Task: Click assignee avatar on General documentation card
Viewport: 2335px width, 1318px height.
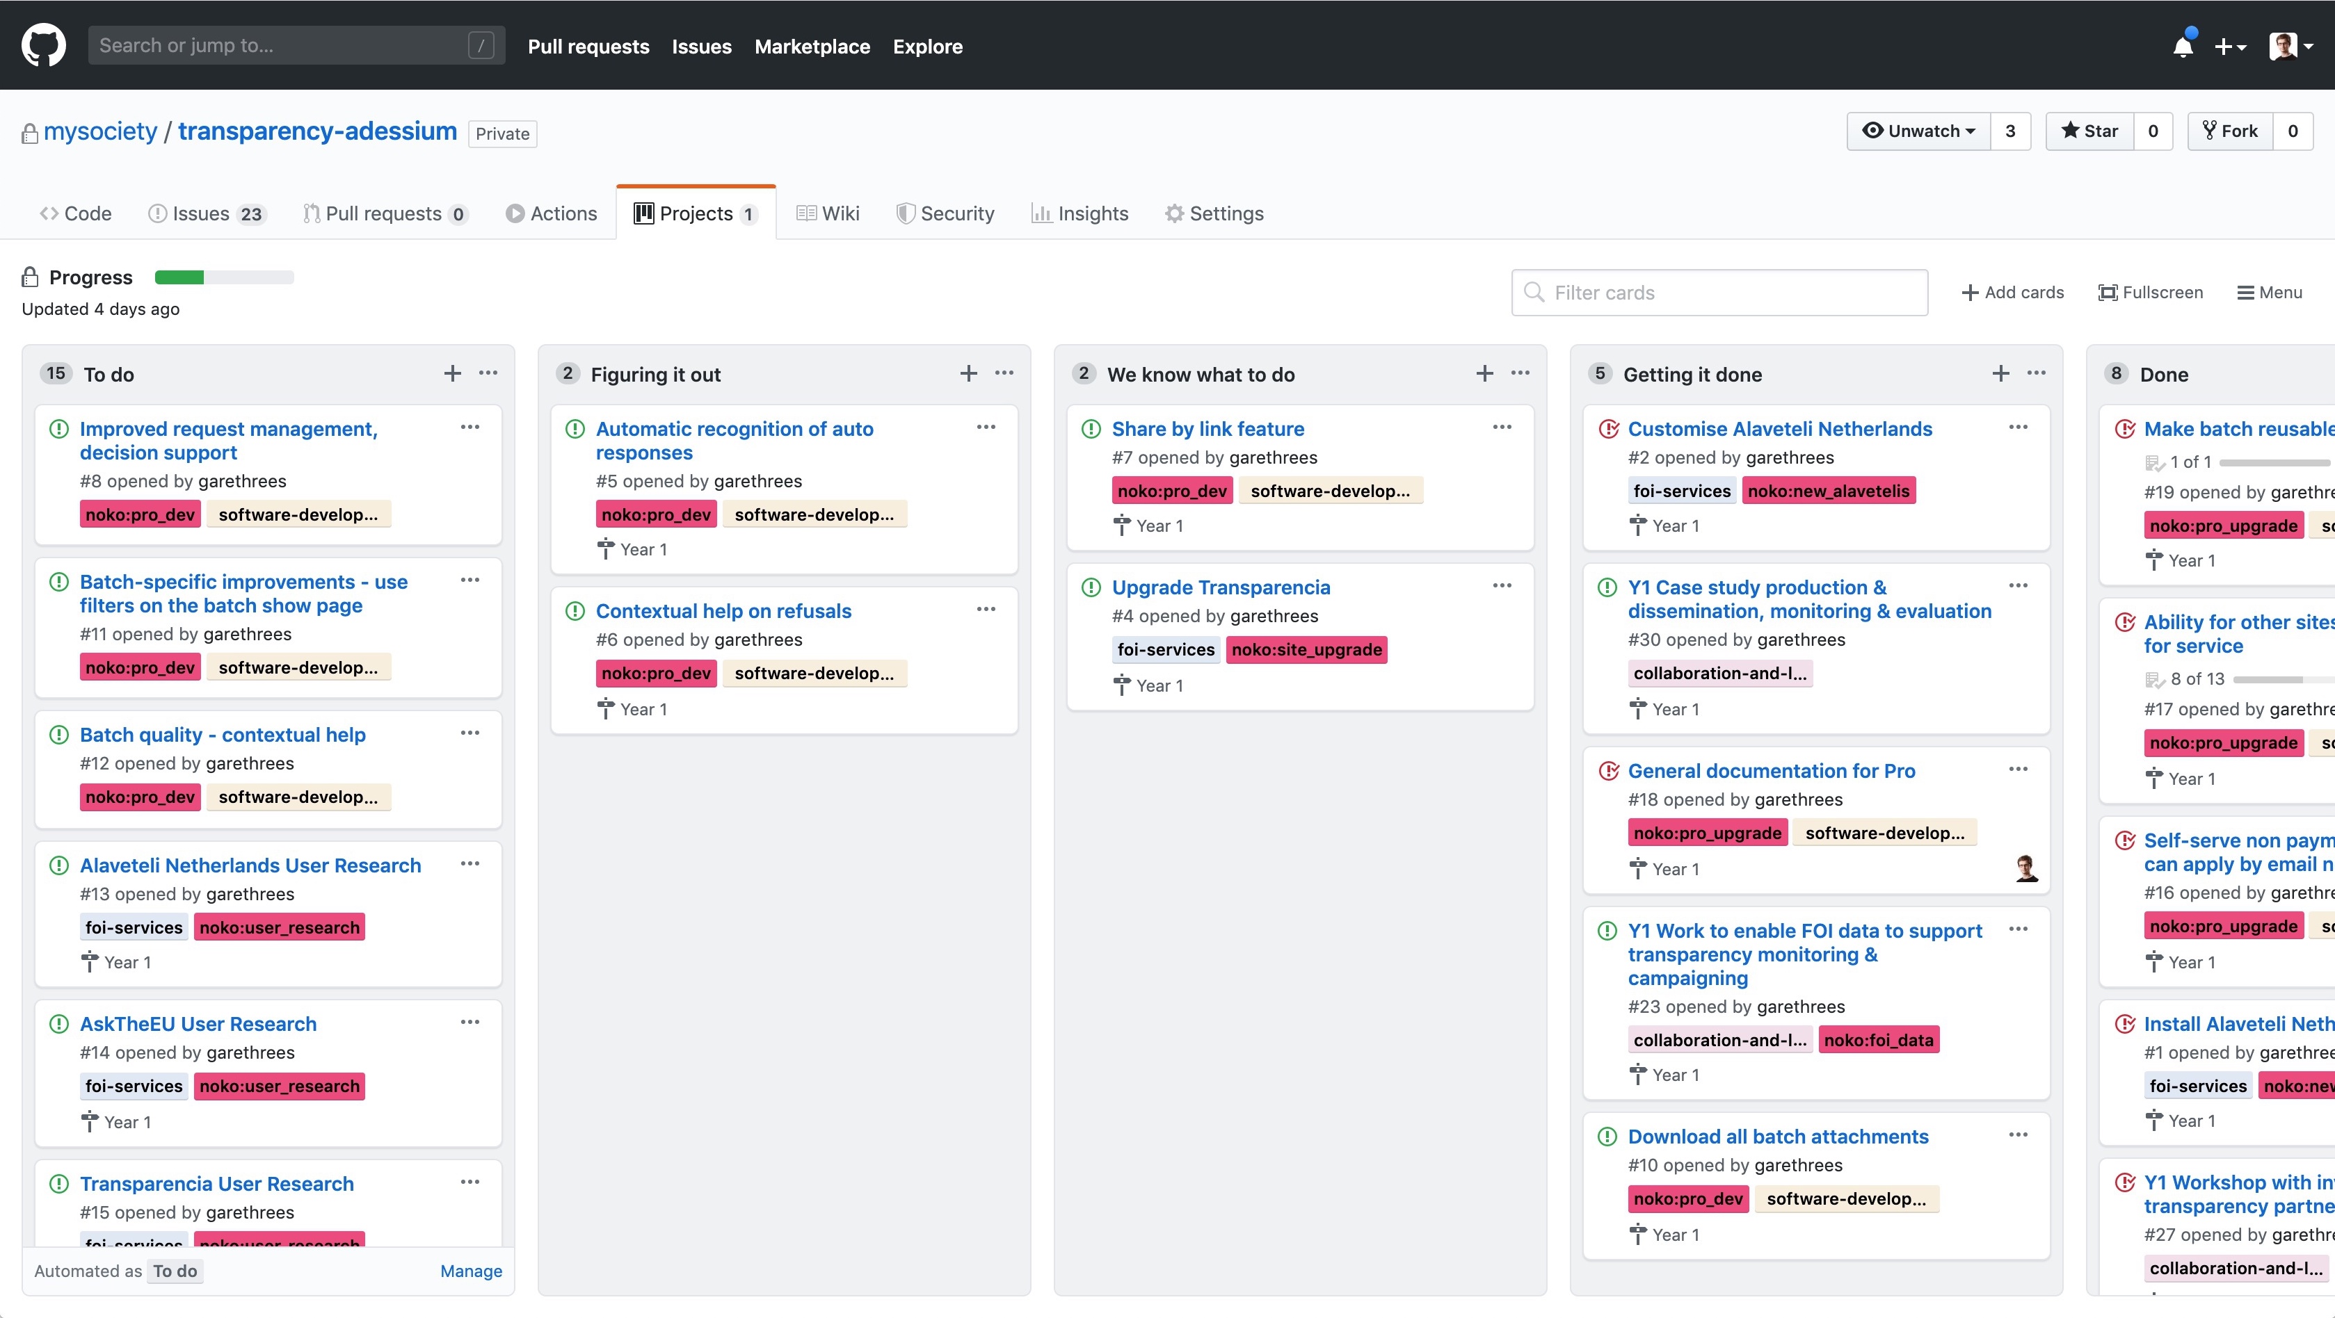Action: coord(2026,869)
